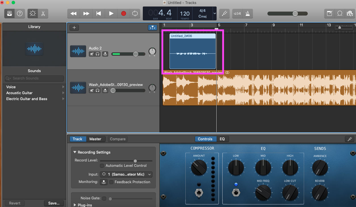Select the Untitled_2#06 audio region
The width and height of the screenshot is (356, 207).
tap(193, 51)
